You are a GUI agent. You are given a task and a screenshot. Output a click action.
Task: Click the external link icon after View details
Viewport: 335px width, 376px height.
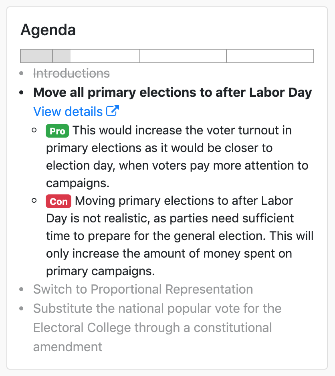tap(113, 111)
